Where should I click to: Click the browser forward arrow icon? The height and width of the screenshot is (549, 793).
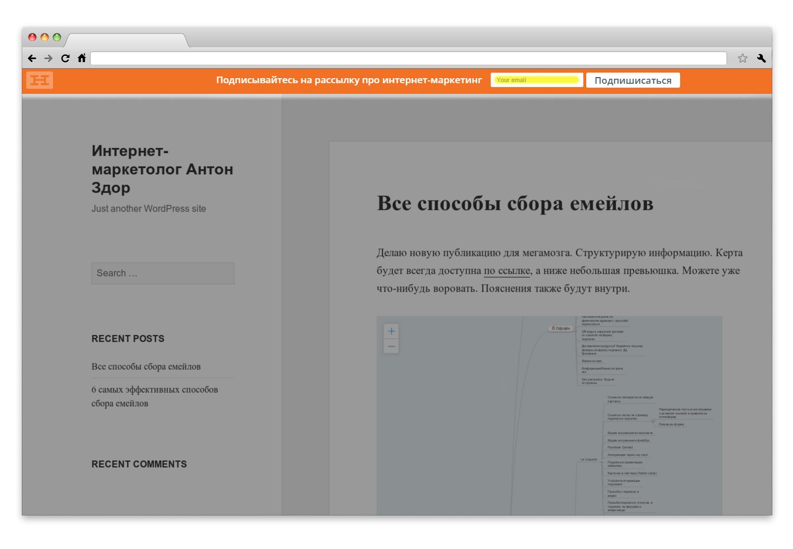(x=49, y=58)
